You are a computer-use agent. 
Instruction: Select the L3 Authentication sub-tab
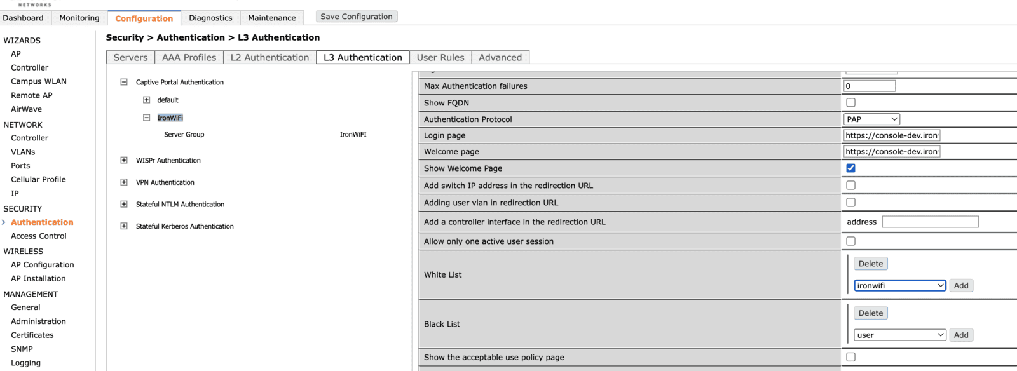point(363,57)
